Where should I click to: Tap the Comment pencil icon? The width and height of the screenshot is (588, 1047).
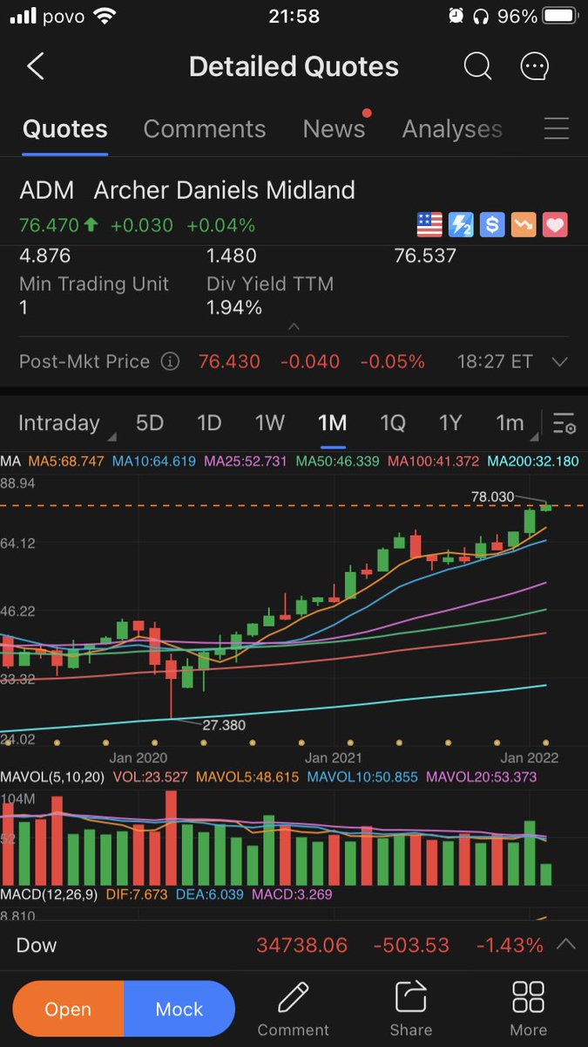click(294, 996)
